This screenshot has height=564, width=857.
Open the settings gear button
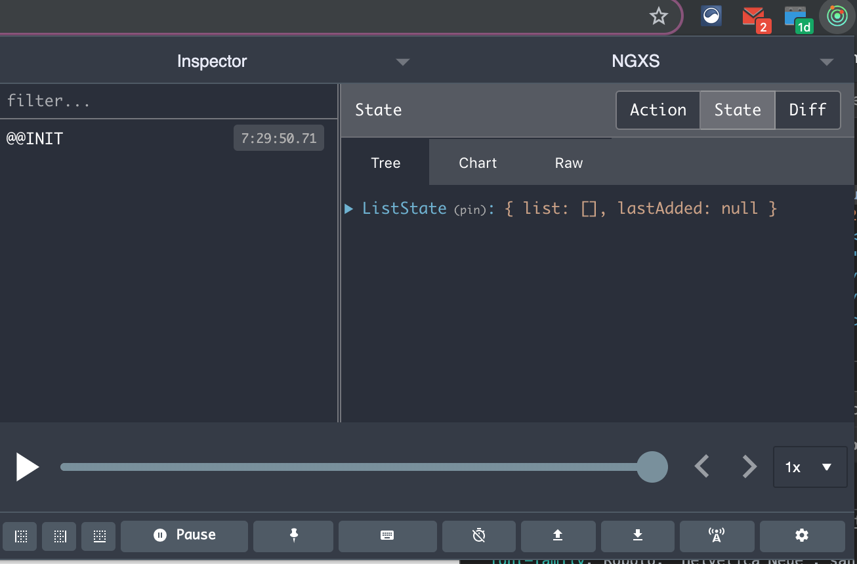[x=802, y=535]
